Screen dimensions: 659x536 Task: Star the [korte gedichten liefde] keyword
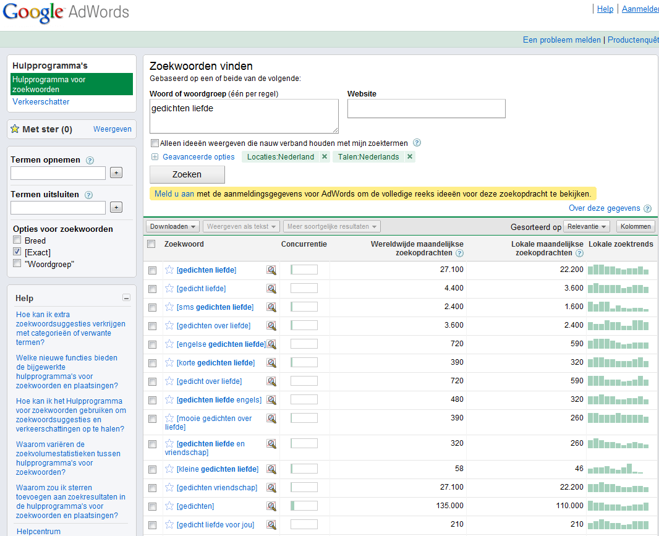(x=169, y=362)
